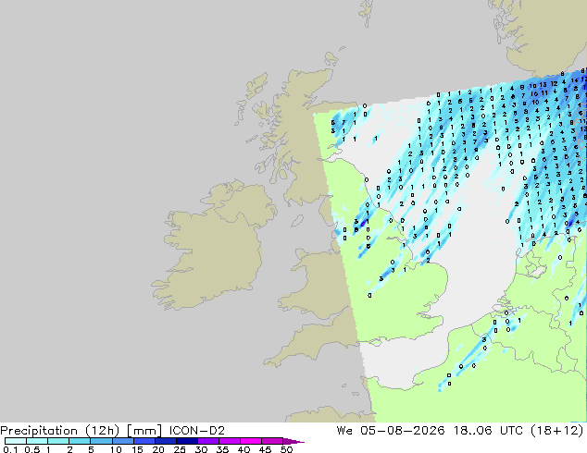Image resolution: width=587 pixels, height=453 pixels.
Task: Click the 0.5–1 mm legend color box
Action: coord(37,441)
